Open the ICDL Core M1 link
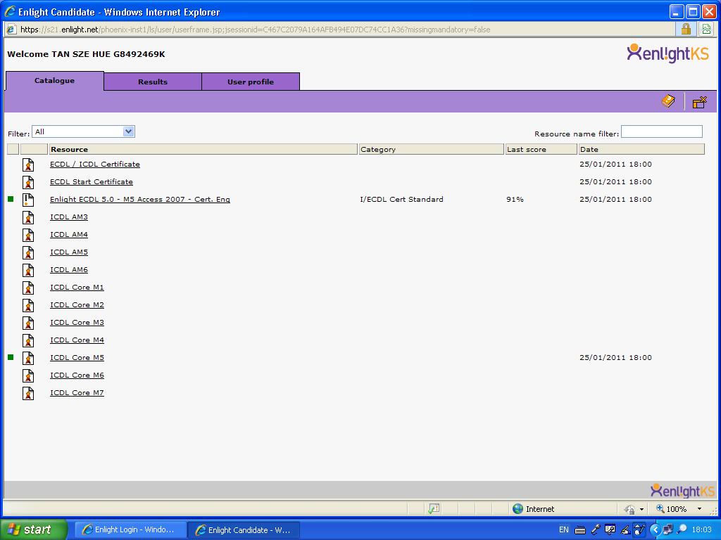Image resolution: width=721 pixels, height=540 pixels. tap(77, 288)
